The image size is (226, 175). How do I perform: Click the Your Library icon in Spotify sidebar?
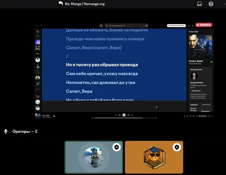click(x=38, y=31)
